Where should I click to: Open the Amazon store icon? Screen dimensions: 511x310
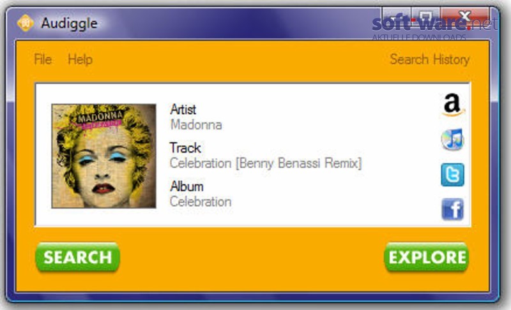453,105
